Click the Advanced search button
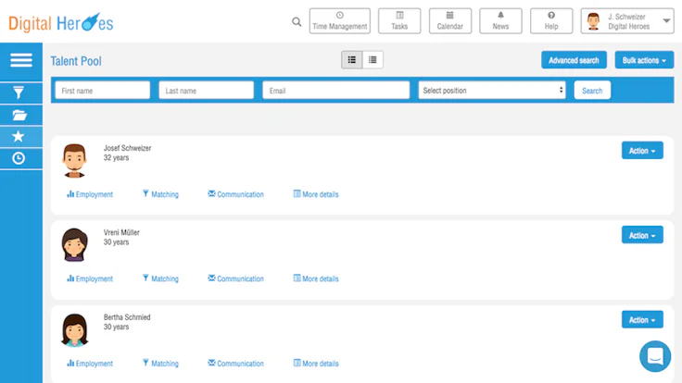This screenshot has width=682, height=383. [574, 60]
